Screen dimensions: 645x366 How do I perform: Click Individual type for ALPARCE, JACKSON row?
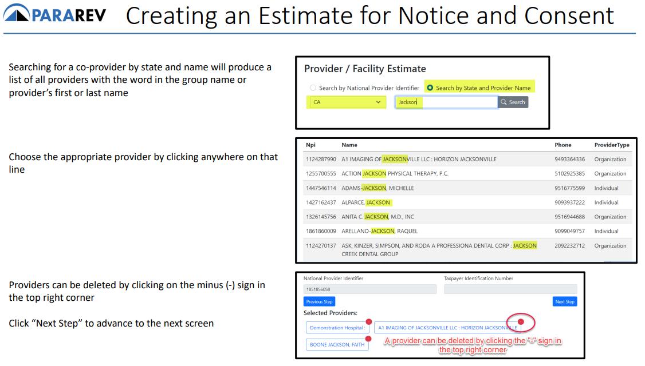coord(606,202)
